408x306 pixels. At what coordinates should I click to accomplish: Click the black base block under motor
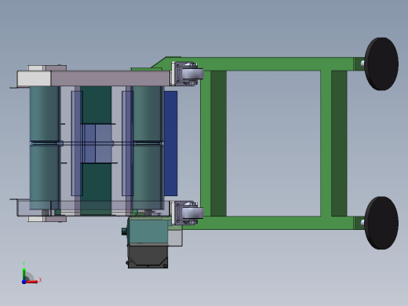148,257
